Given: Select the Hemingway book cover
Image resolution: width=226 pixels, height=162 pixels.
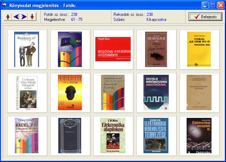Looking at the screenshot, I should click(x=156, y=49).
